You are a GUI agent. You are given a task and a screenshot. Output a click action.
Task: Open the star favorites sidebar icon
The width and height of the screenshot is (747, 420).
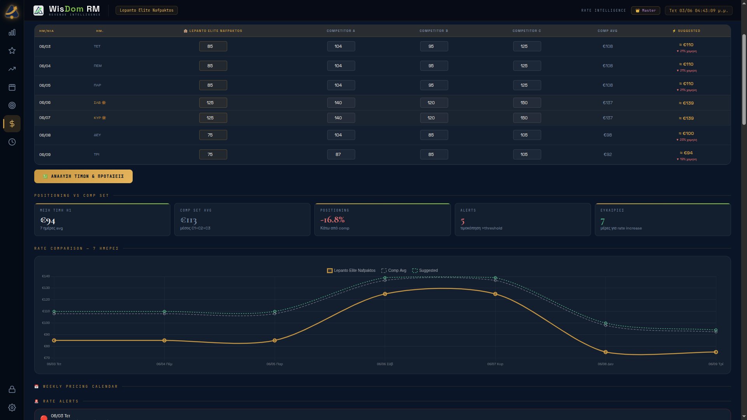pyautogui.click(x=12, y=51)
